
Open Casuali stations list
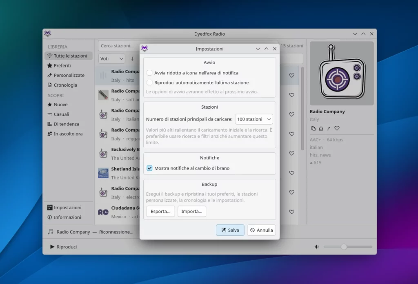[69, 114]
